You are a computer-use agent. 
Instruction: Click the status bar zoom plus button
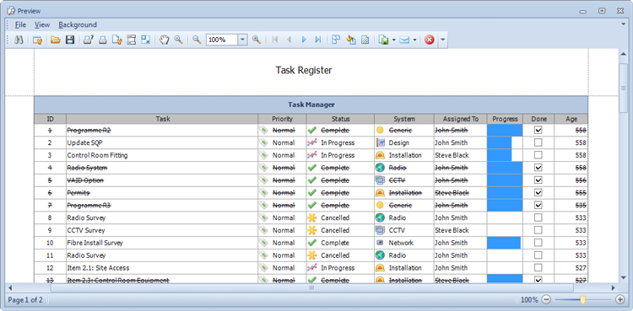(620, 300)
